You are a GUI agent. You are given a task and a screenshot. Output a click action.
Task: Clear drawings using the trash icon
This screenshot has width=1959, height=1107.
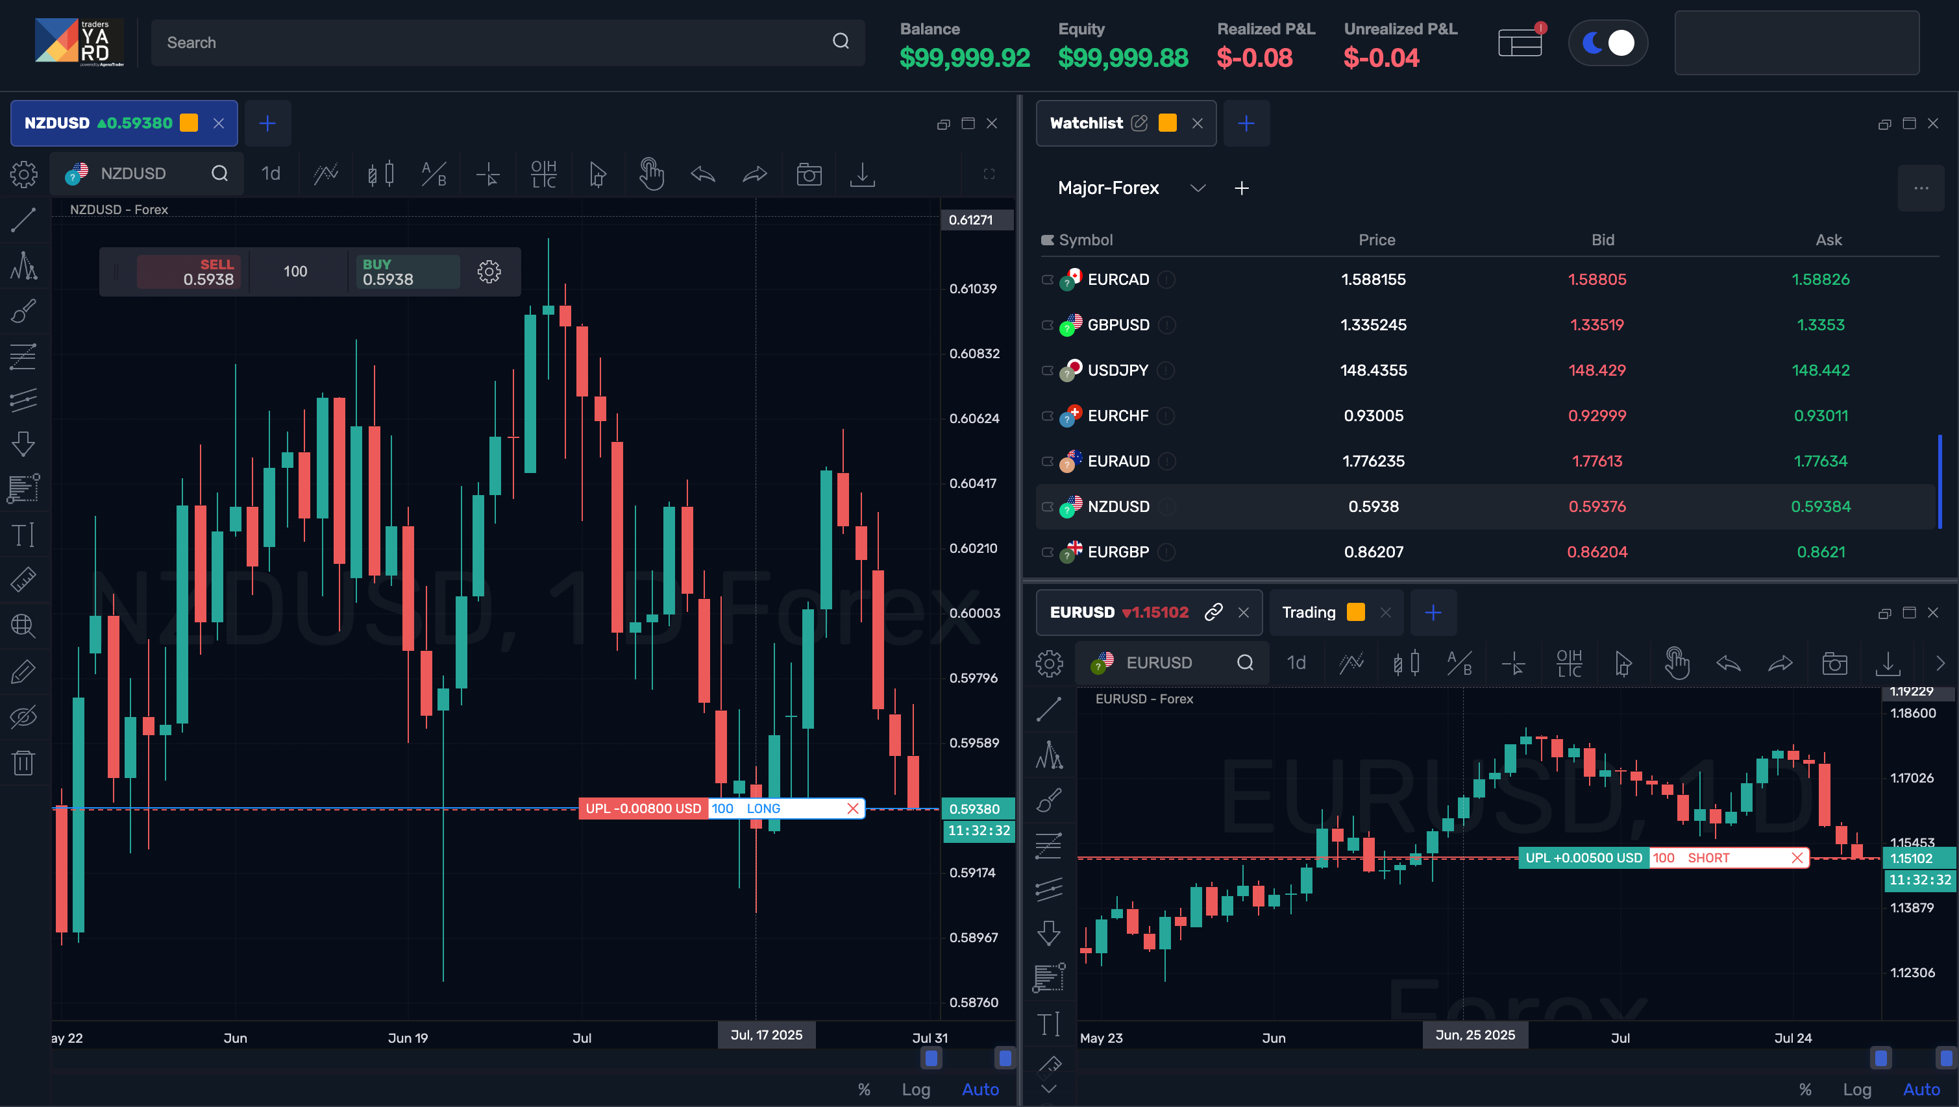click(x=23, y=762)
